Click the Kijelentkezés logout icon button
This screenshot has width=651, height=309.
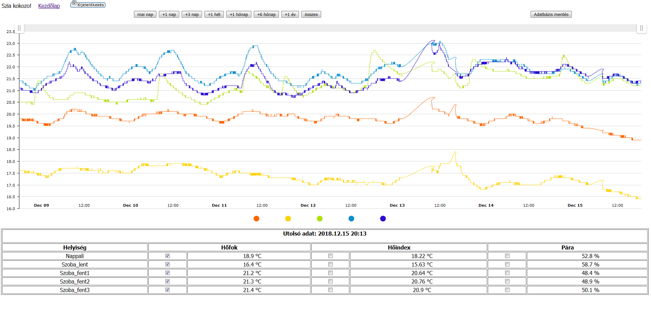(88, 4)
